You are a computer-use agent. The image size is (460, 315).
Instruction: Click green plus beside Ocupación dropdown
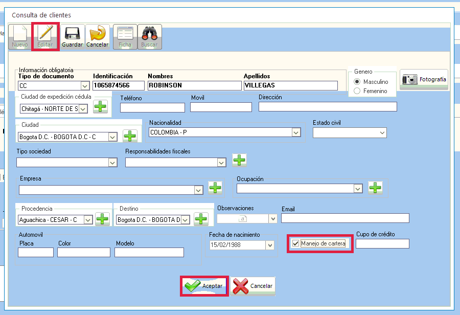(x=376, y=188)
